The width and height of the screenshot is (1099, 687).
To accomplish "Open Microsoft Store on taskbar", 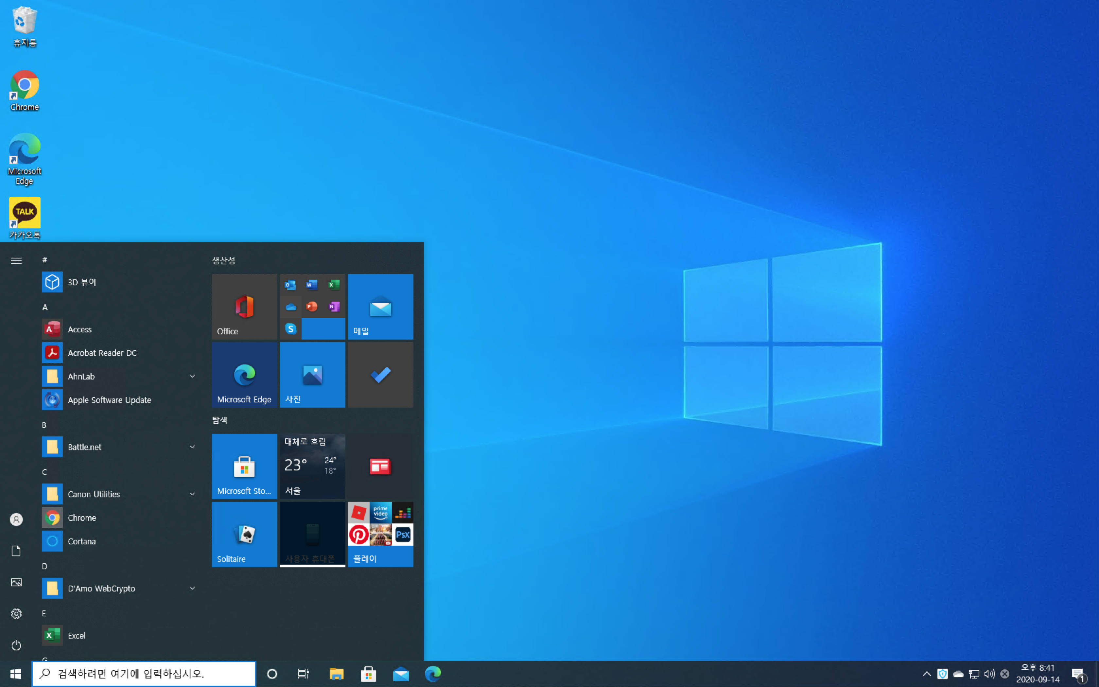I will (368, 674).
